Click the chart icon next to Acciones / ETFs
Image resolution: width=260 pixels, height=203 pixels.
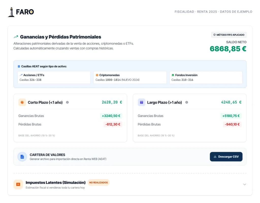21,75
